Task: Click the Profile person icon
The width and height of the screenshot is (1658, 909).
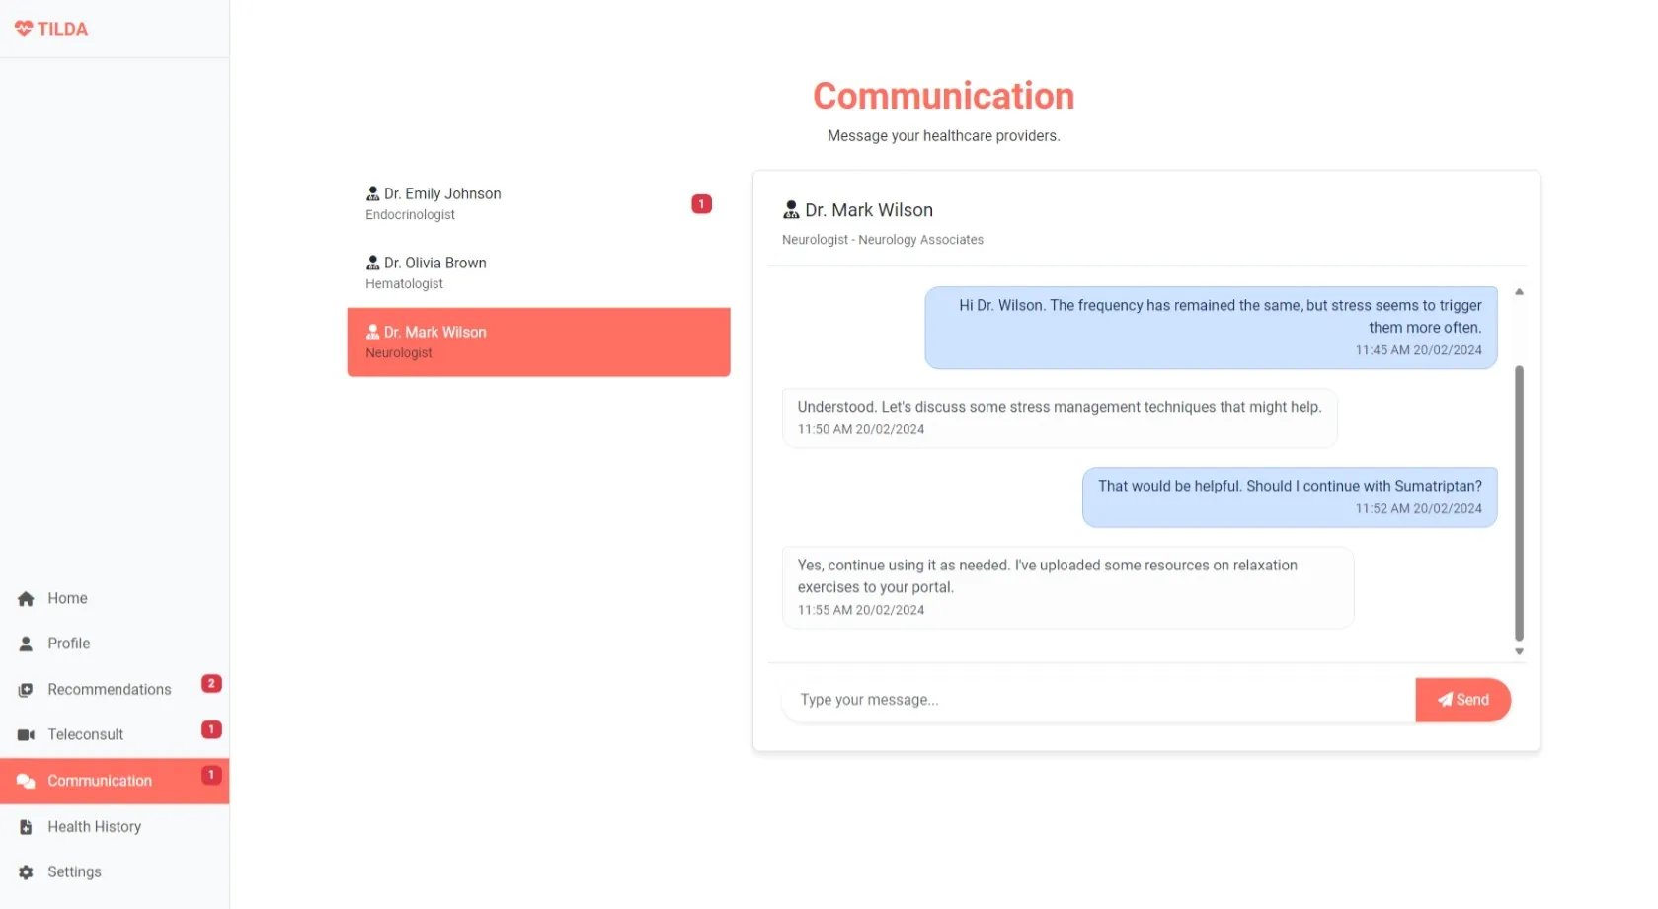Action: 26,644
